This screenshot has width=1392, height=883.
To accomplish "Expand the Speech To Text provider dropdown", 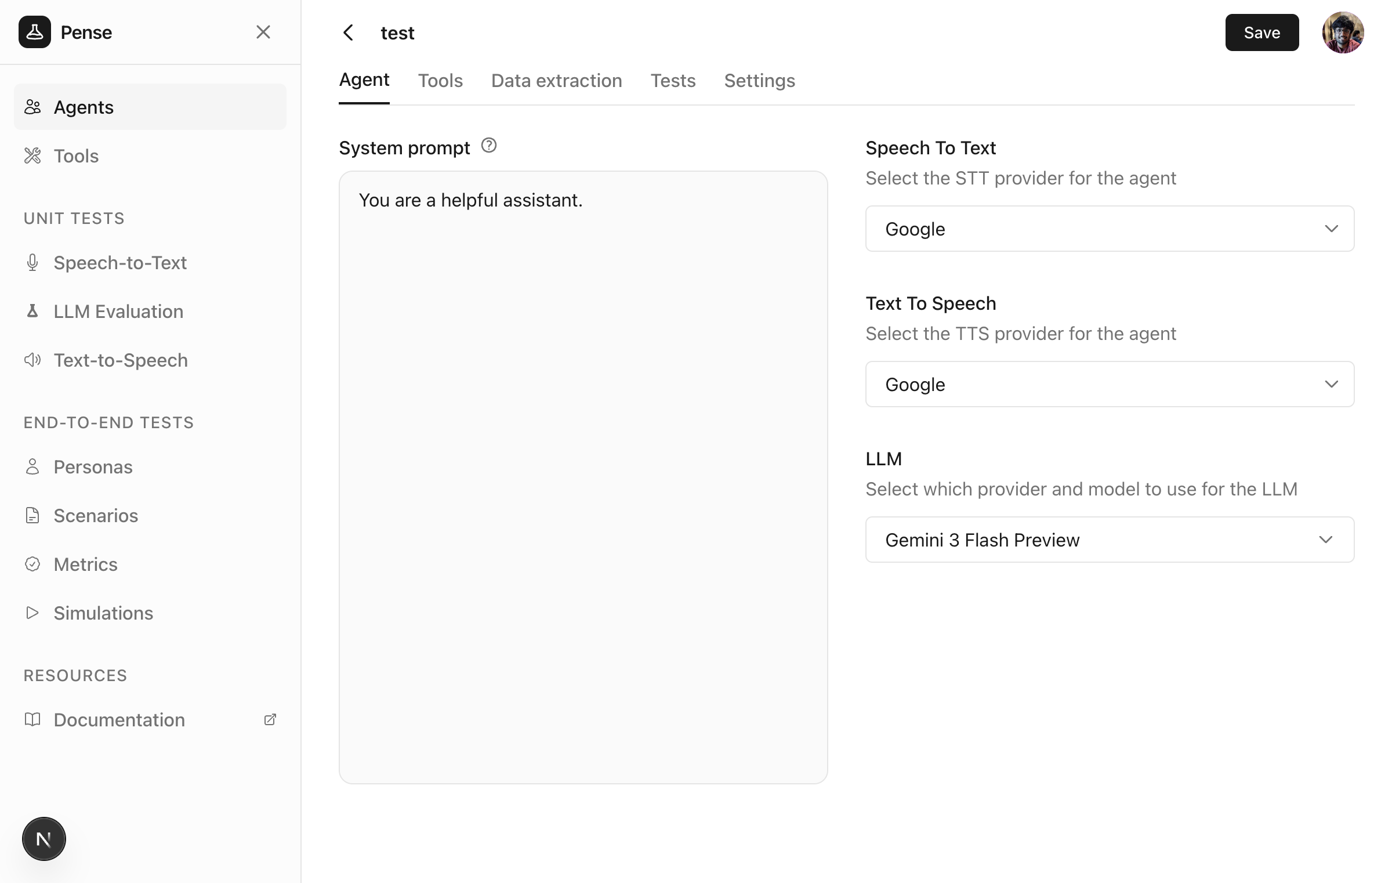I will pyautogui.click(x=1109, y=229).
